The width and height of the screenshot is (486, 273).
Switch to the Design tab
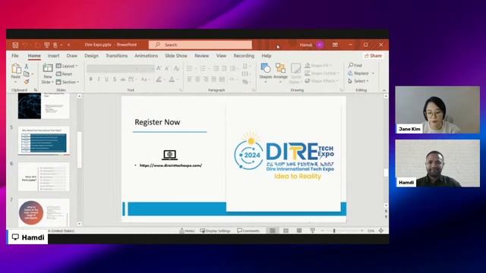click(x=91, y=55)
